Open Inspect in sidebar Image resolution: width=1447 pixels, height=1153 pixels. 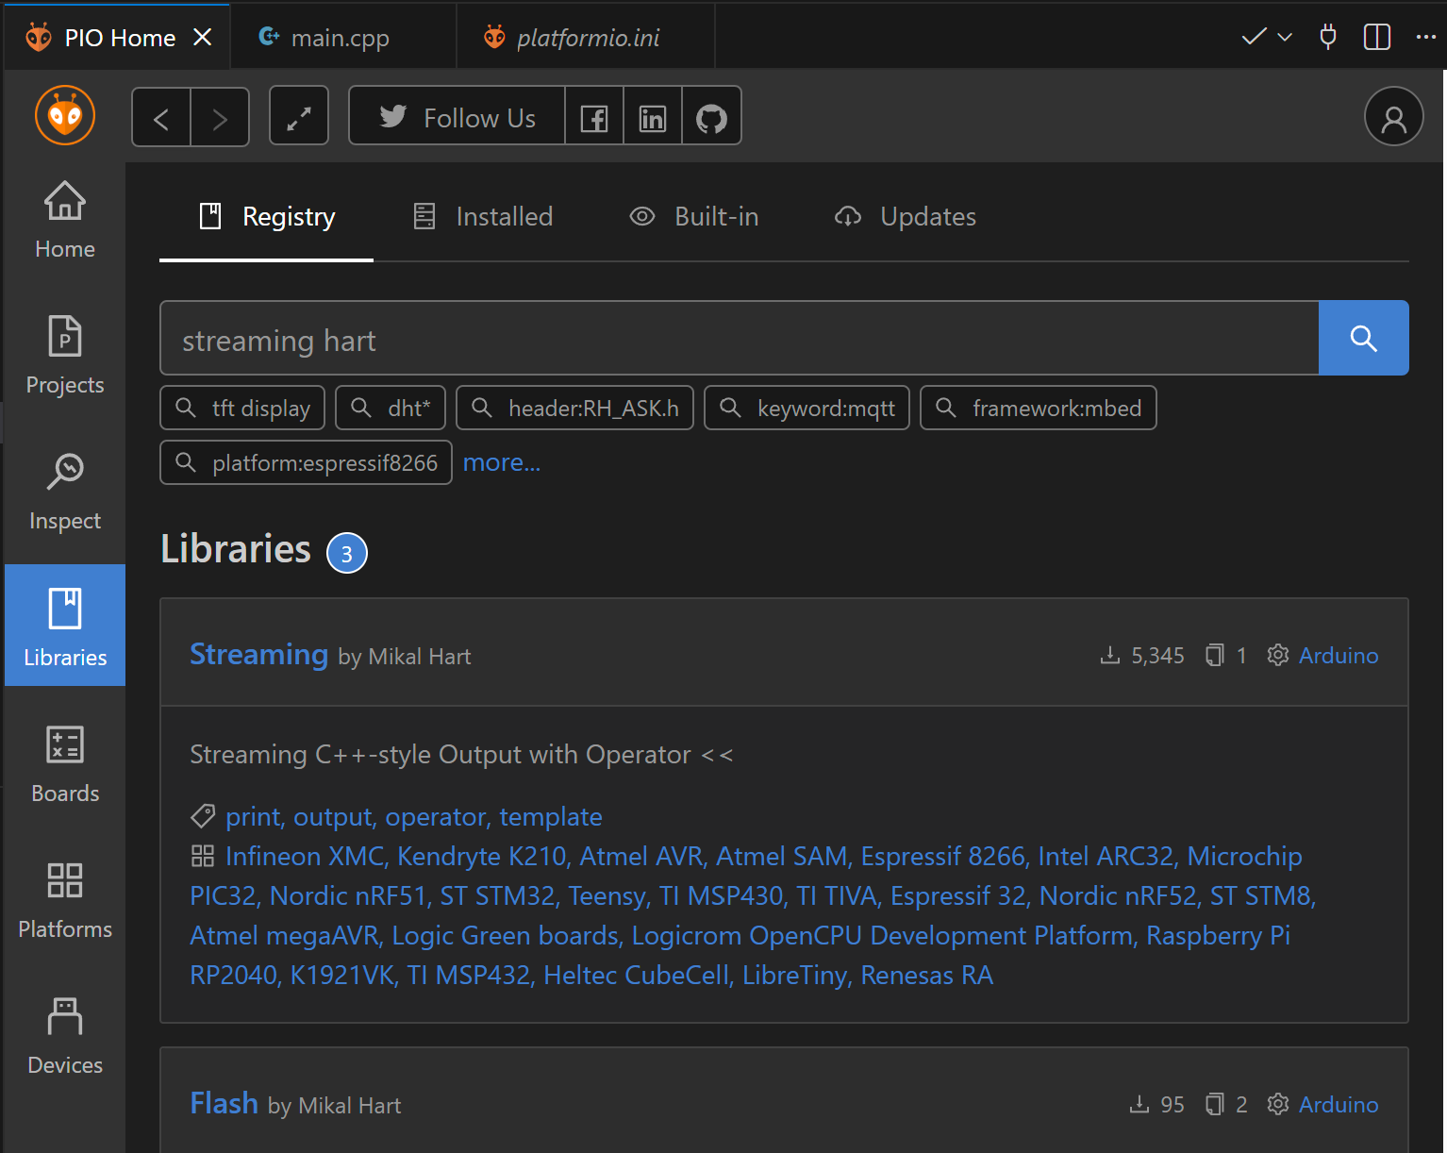coord(65,491)
